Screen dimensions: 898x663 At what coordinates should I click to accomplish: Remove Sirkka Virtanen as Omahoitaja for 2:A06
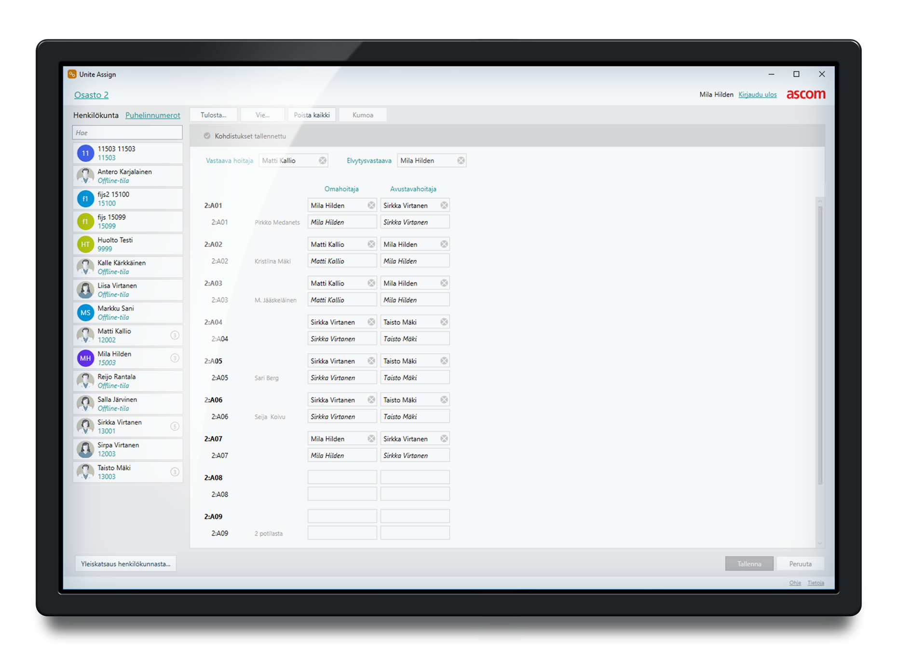[x=371, y=400]
